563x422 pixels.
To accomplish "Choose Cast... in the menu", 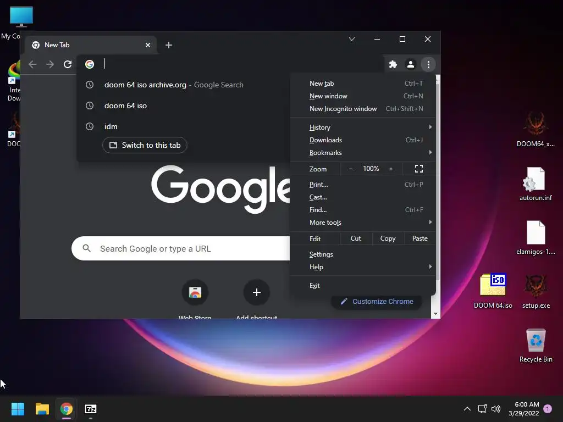I will 363,197.
